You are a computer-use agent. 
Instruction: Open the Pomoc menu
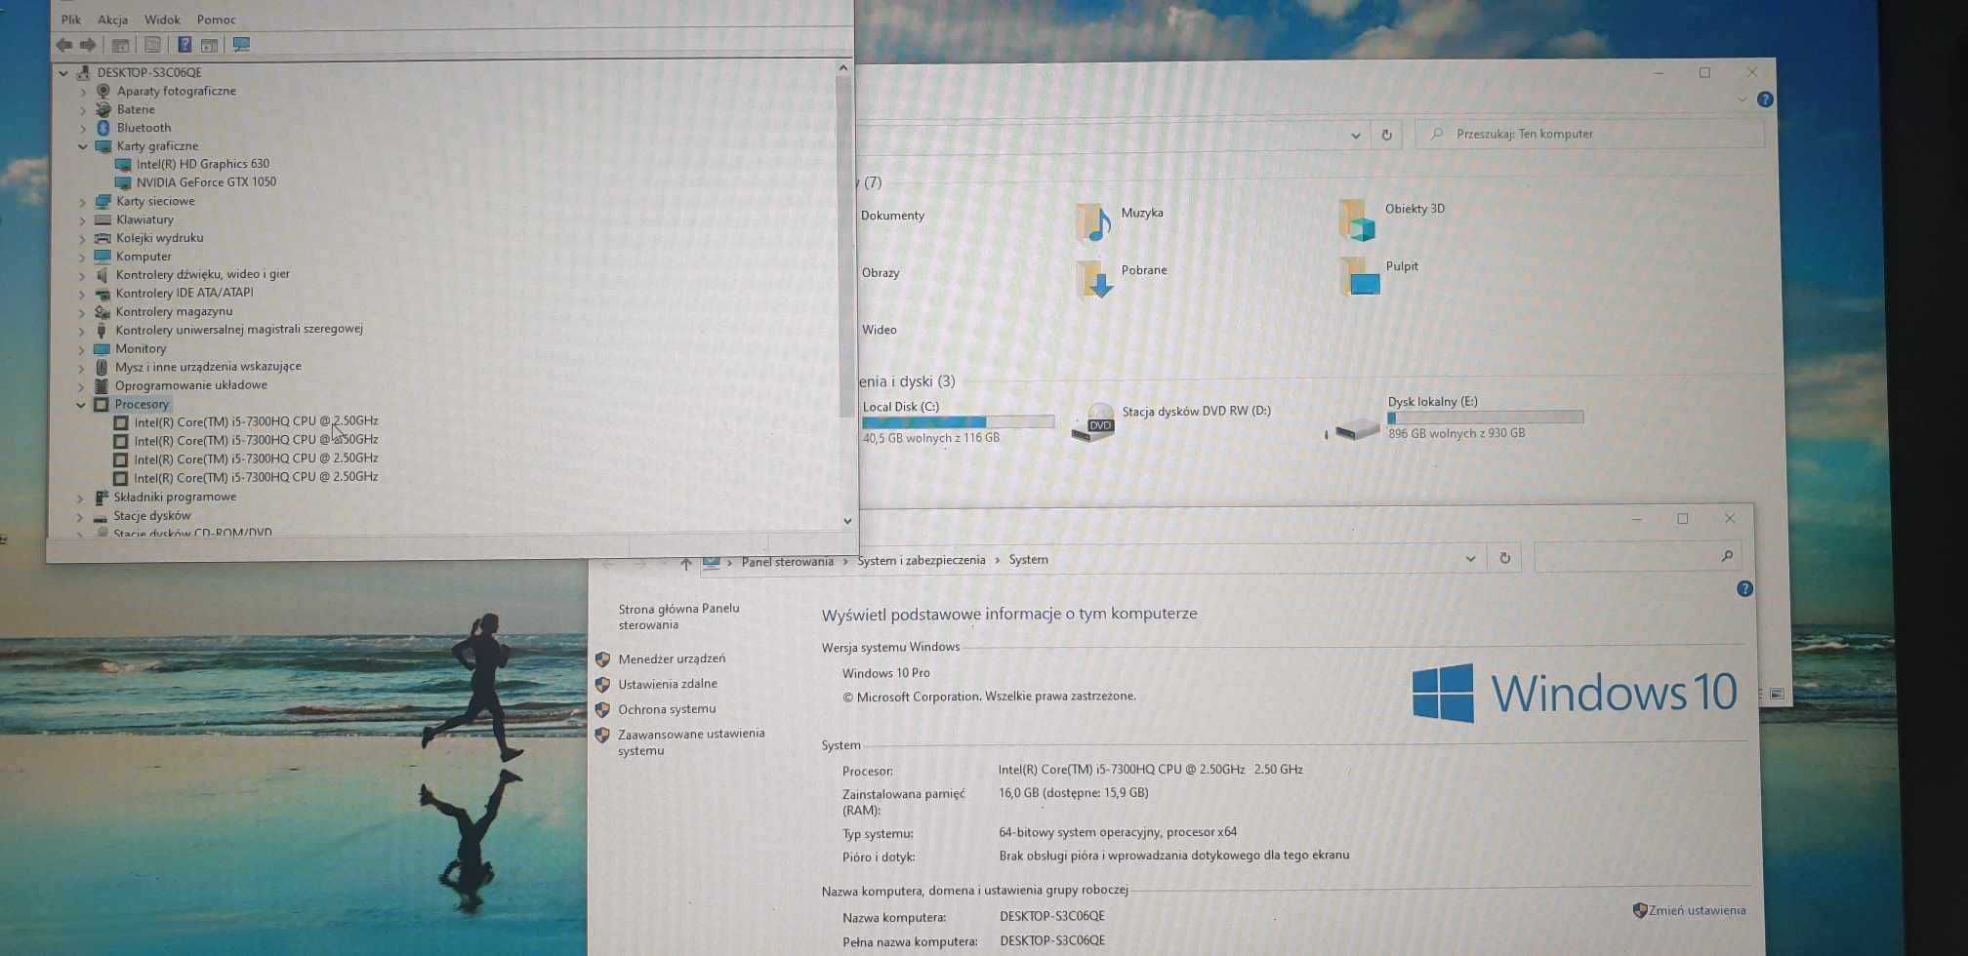216,20
